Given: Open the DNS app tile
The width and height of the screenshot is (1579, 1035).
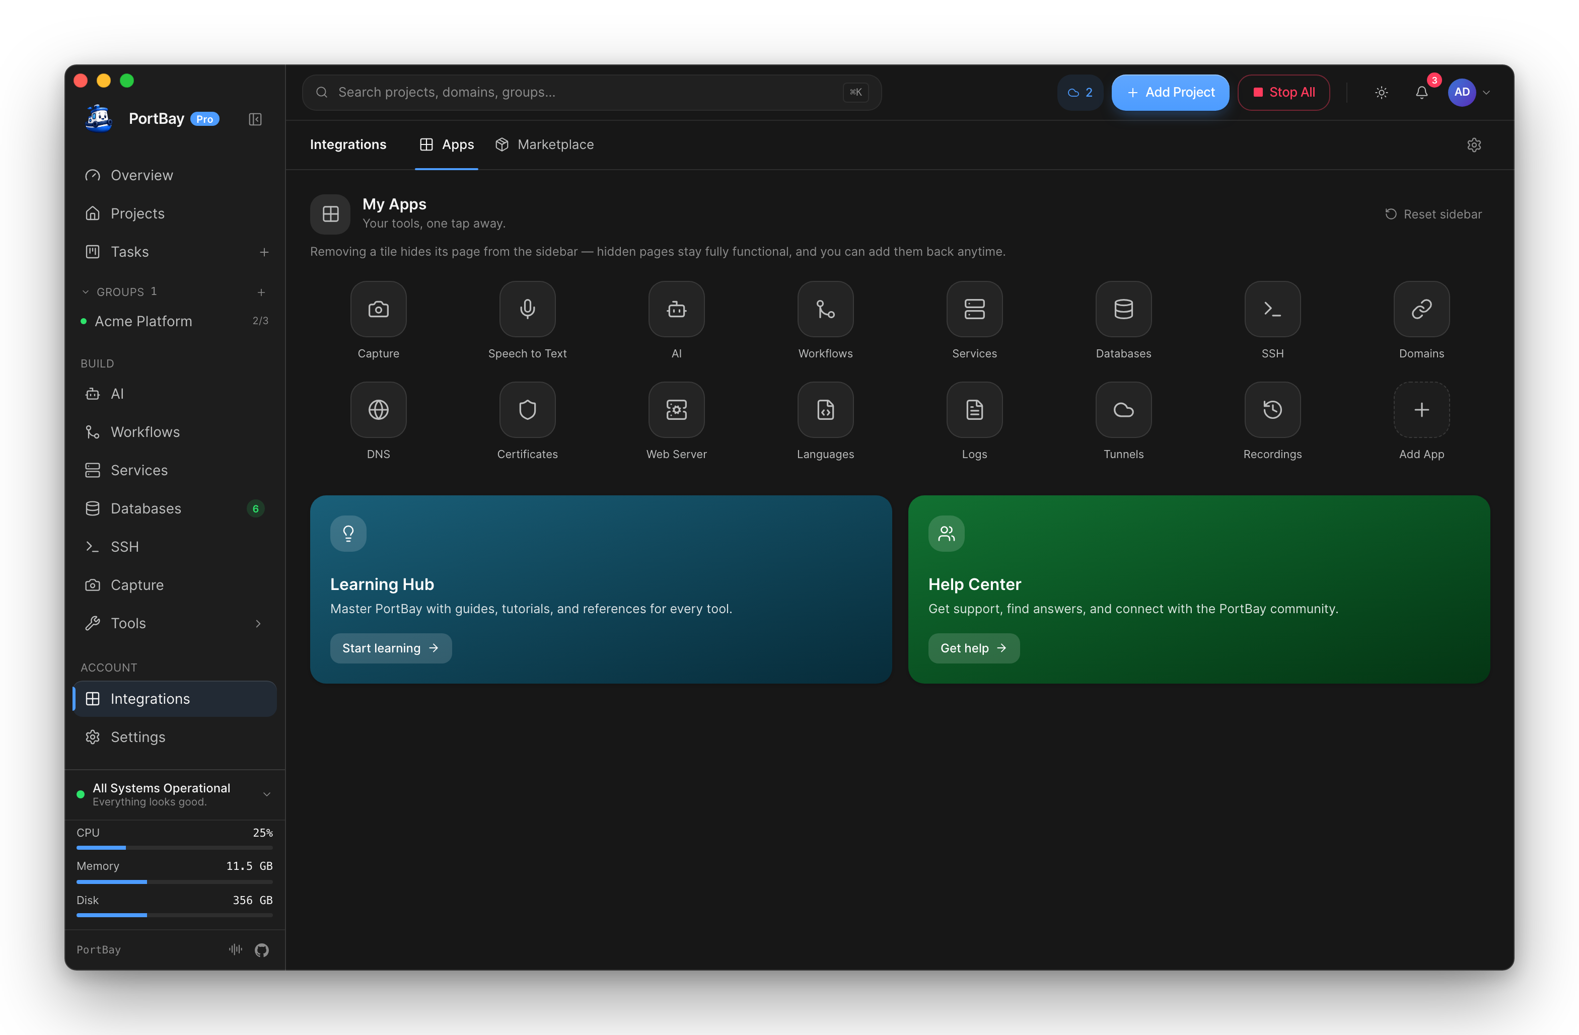Looking at the screenshot, I should coord(378,409).
